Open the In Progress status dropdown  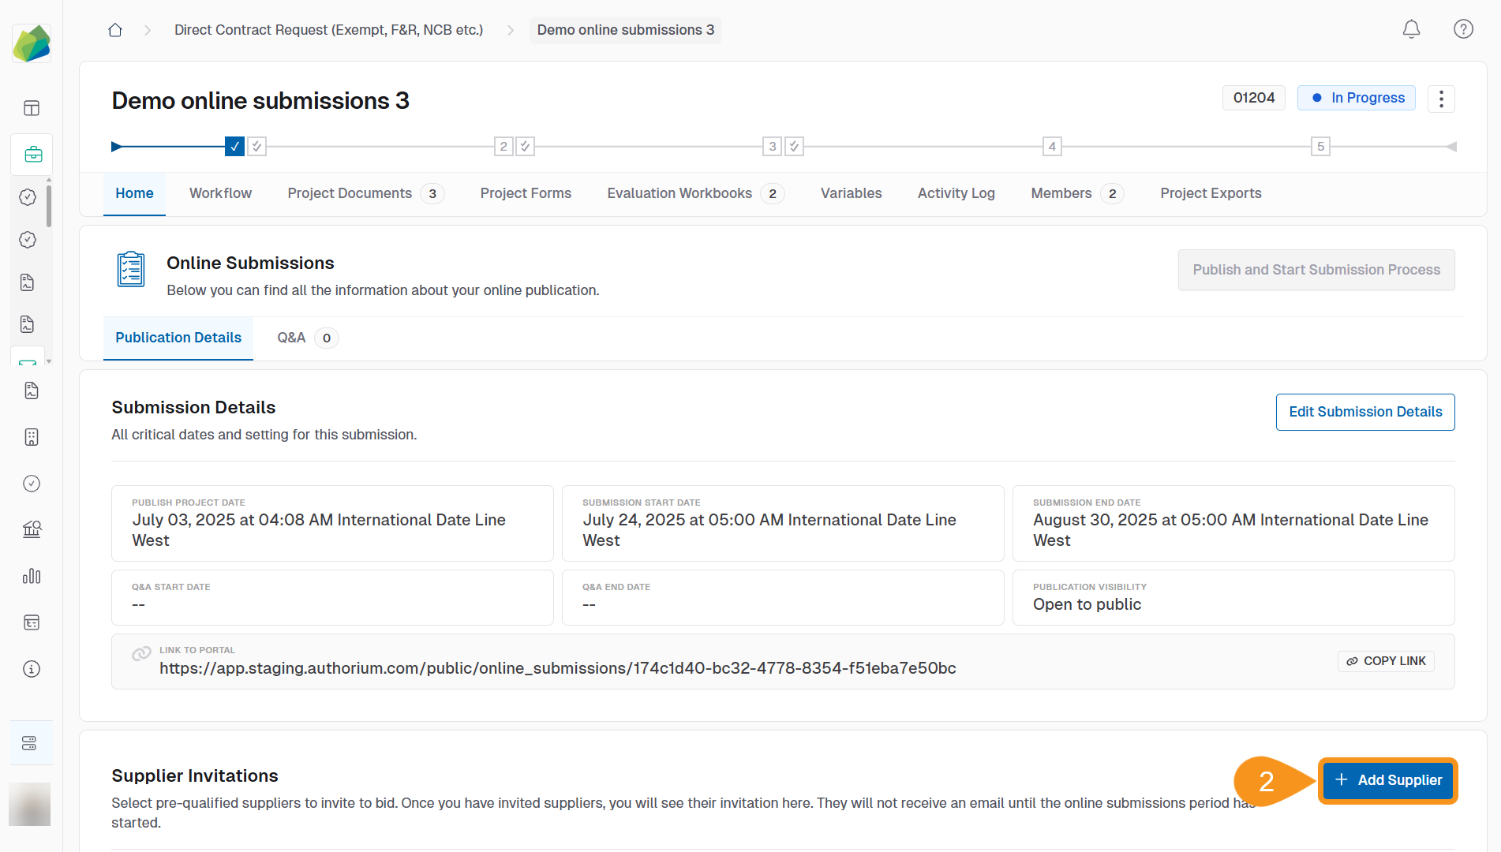[x=1357, y=98]
